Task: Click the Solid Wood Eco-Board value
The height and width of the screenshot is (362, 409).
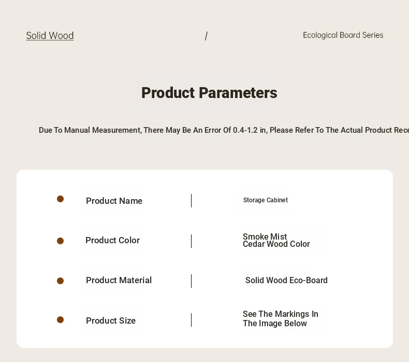Action: click(286, 280)
